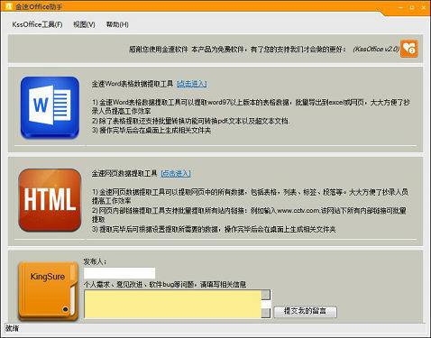Click the 提交我的留言 submit button

point(305,311)
